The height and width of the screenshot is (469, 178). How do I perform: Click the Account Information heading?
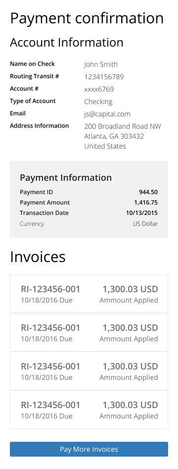tap(67, 43)
